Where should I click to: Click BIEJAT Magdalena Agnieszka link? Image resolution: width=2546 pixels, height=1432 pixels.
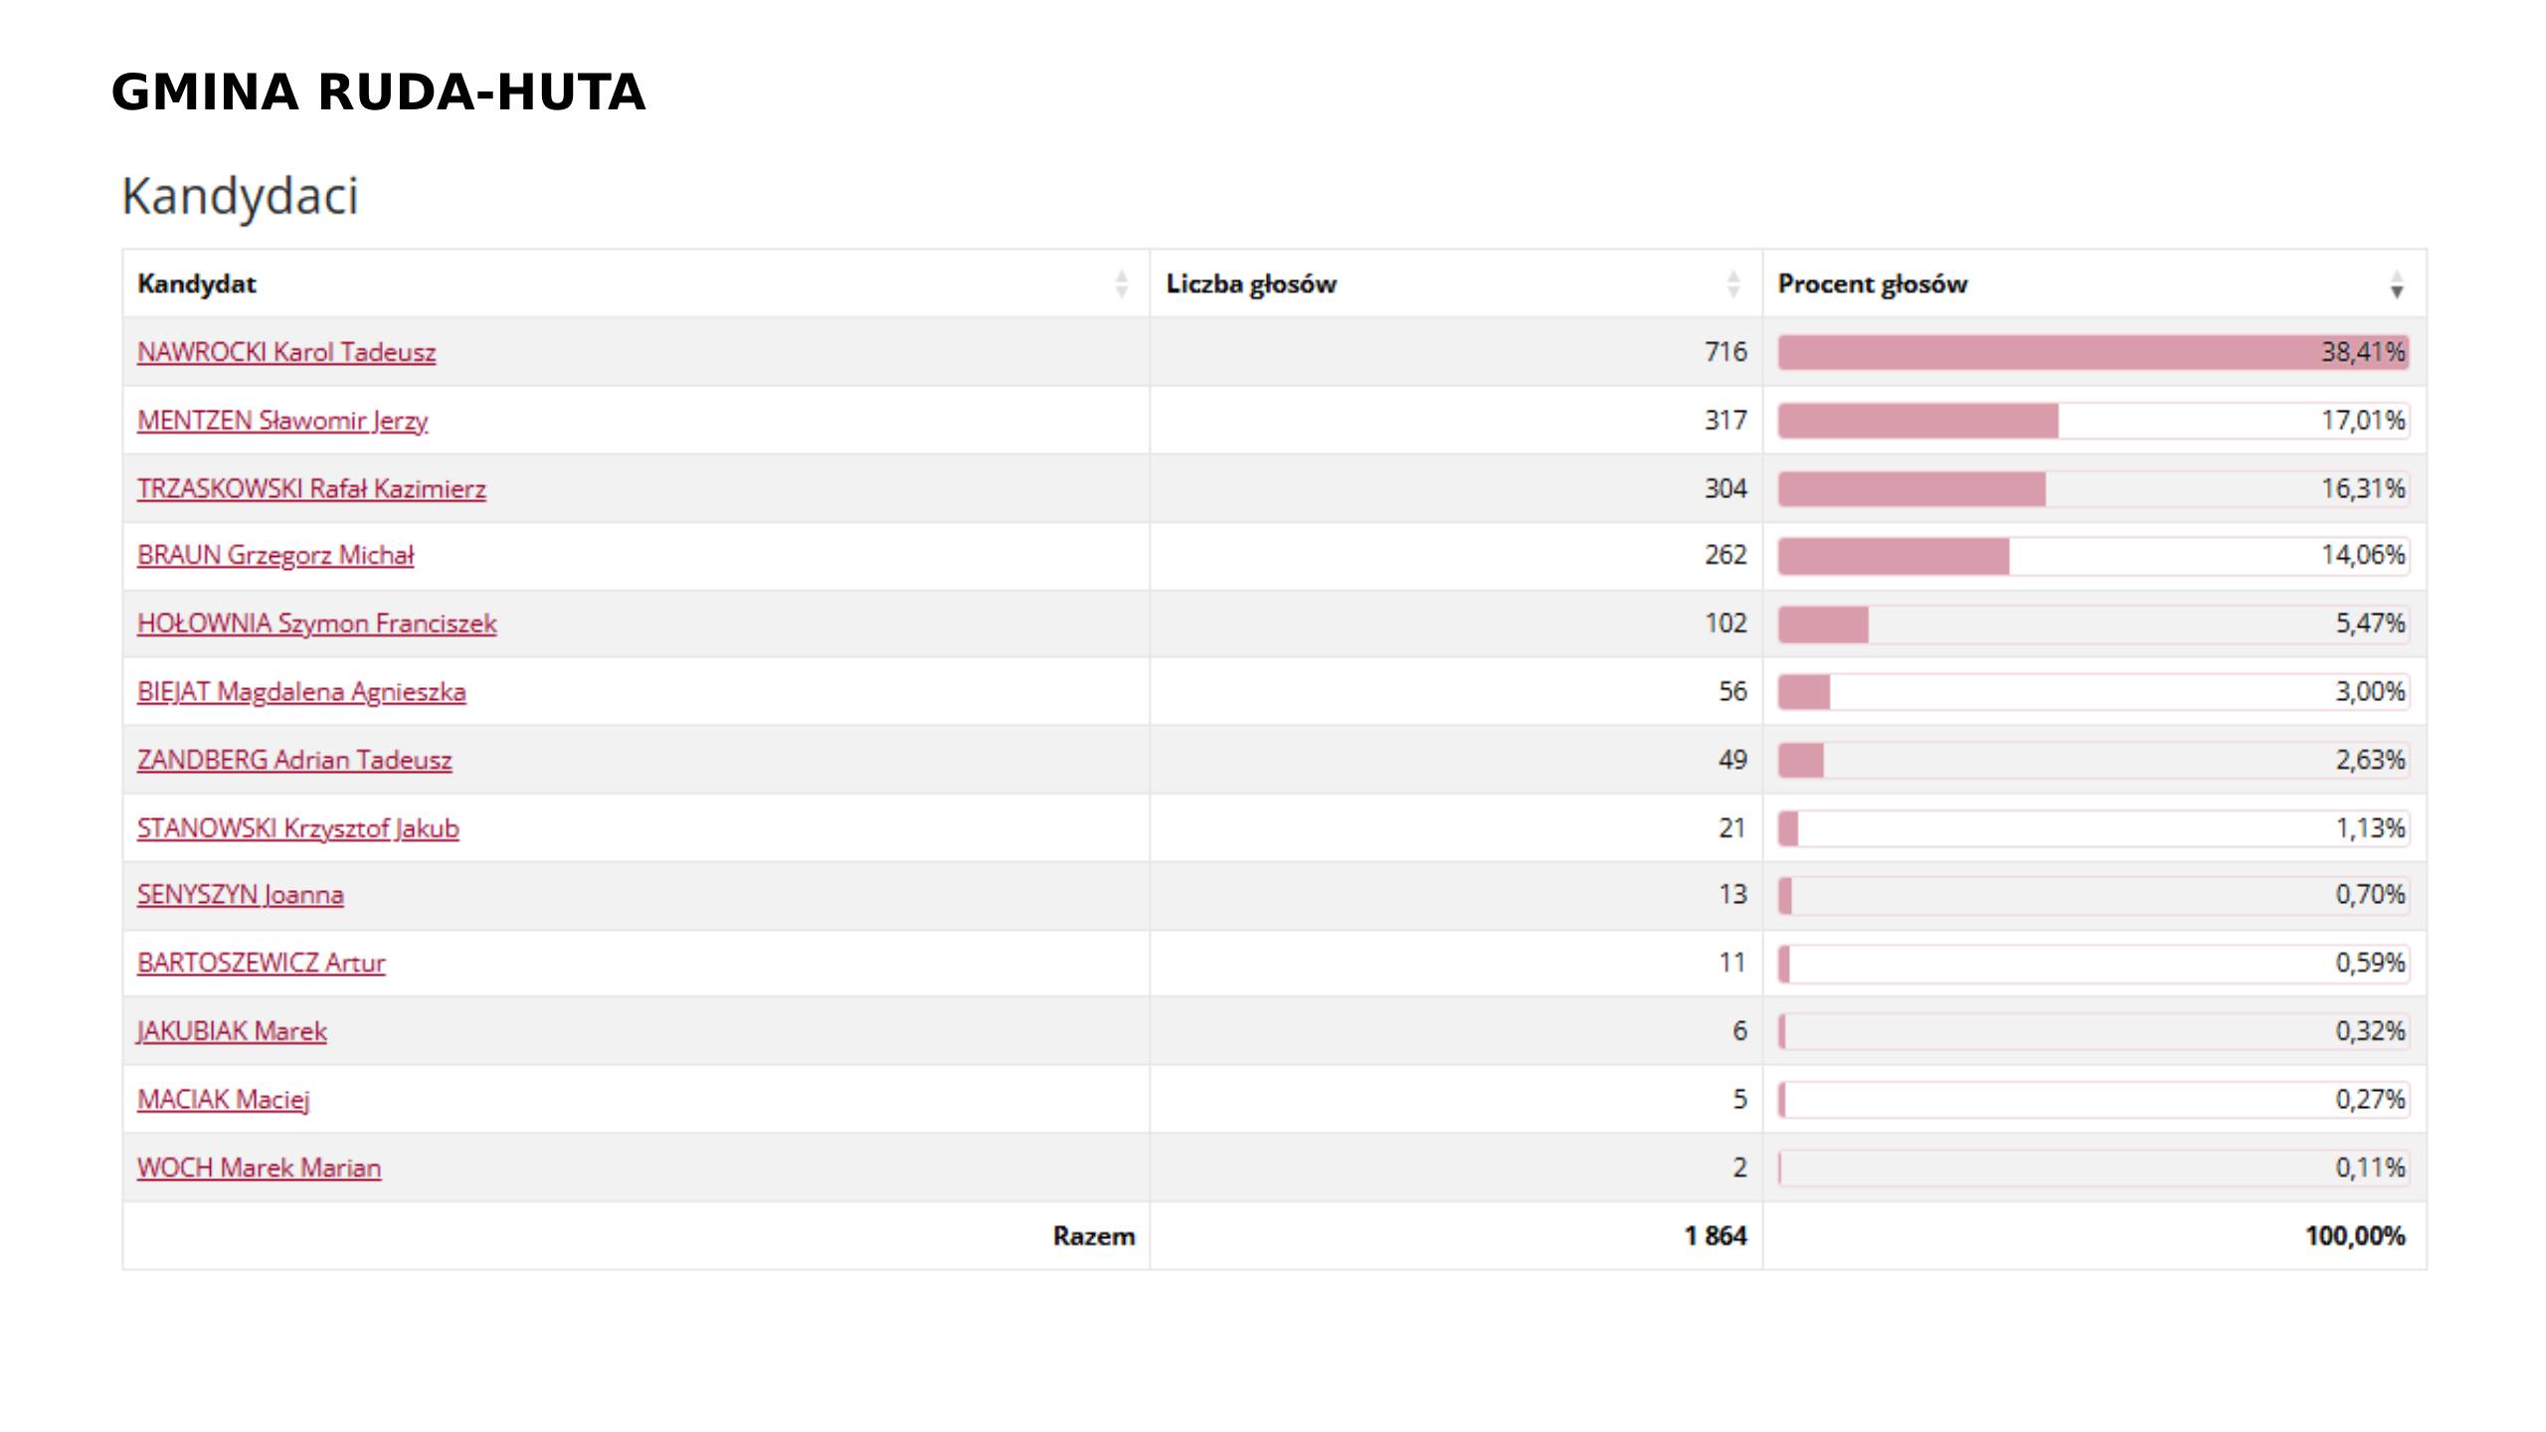pos(301,692)
